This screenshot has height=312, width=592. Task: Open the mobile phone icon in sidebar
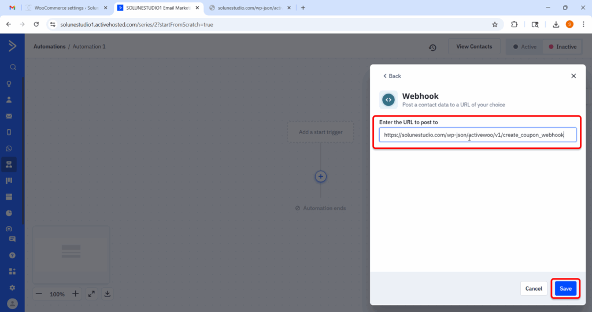click(9, 132)
